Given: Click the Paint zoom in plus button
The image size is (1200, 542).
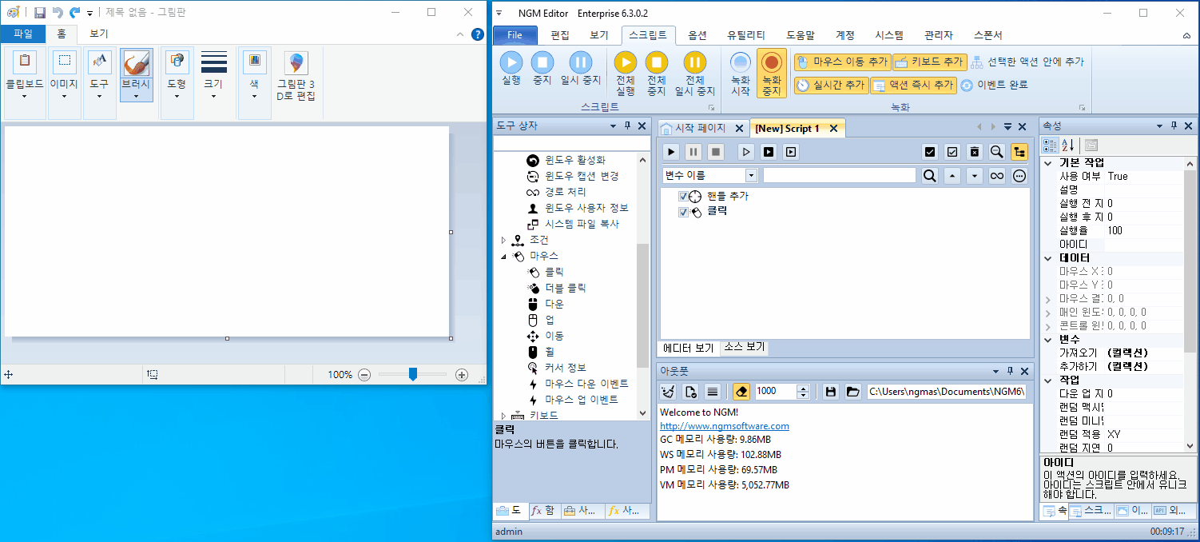Looking at the screenshot, I should pos(462,374).
